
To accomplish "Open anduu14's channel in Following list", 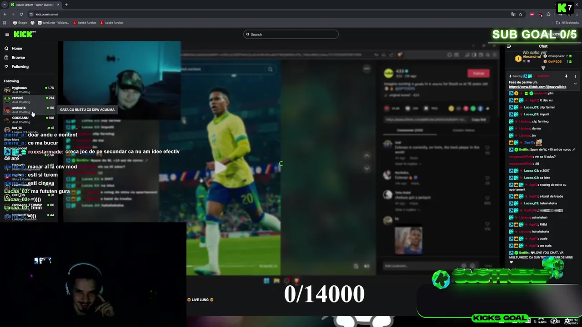I will pyautogui.click(x=29, y=110).
